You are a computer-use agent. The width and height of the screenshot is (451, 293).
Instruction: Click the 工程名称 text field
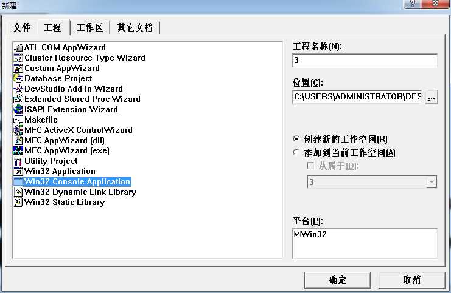[x=365, y=61]
